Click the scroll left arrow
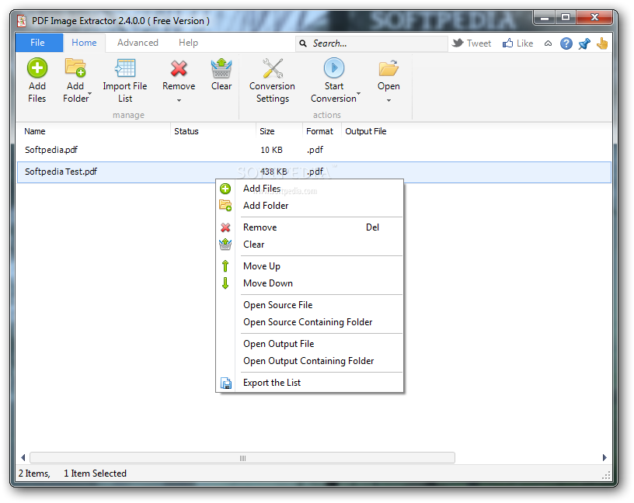 pyautogui.click(x=23, y=458)
